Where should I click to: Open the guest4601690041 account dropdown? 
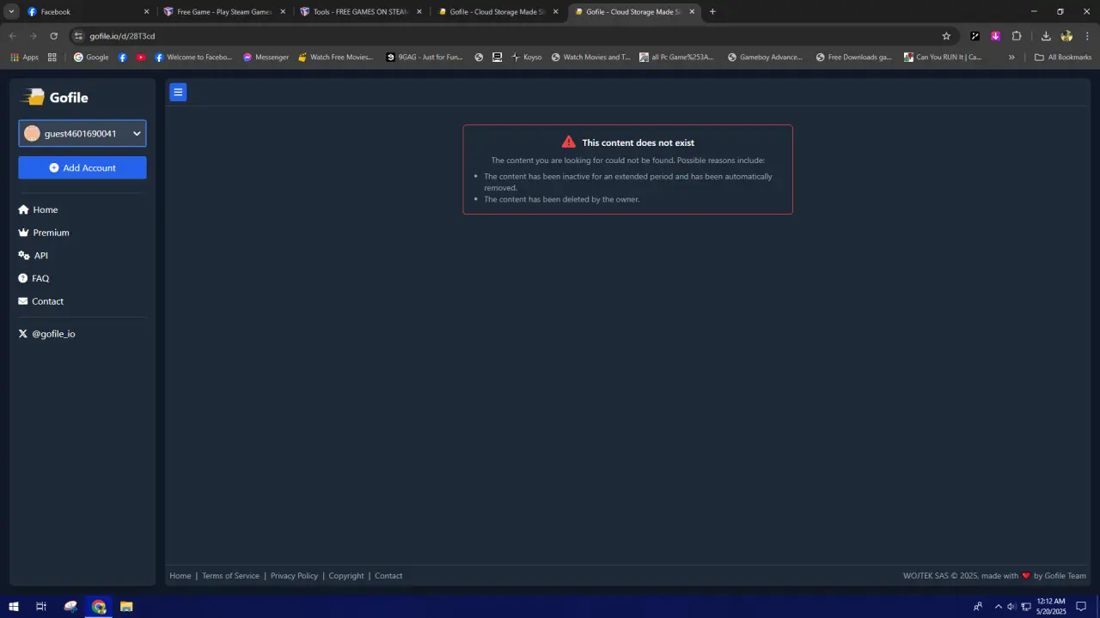tap(82, 133)
